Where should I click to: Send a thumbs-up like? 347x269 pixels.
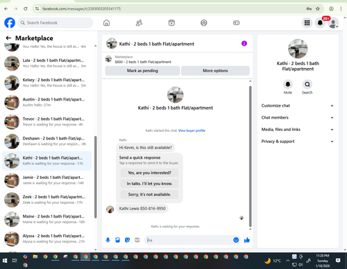click(247, 240)
